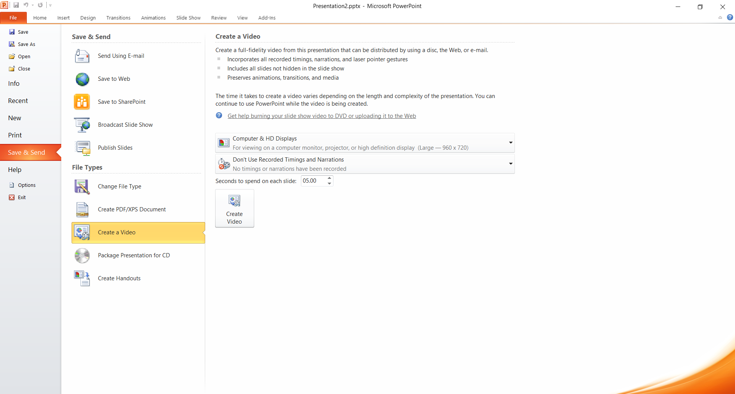The image size is (735, 394).
Task: Expand the Computer & HD Displays dropdown
Action: [510, 143]
